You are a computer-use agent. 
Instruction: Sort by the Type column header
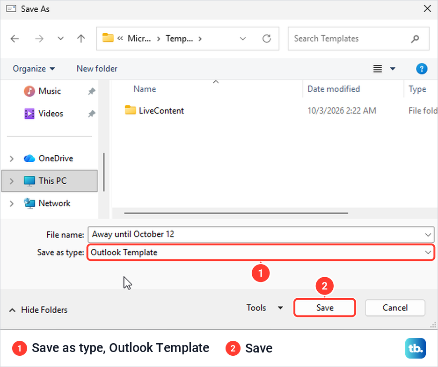417,89
